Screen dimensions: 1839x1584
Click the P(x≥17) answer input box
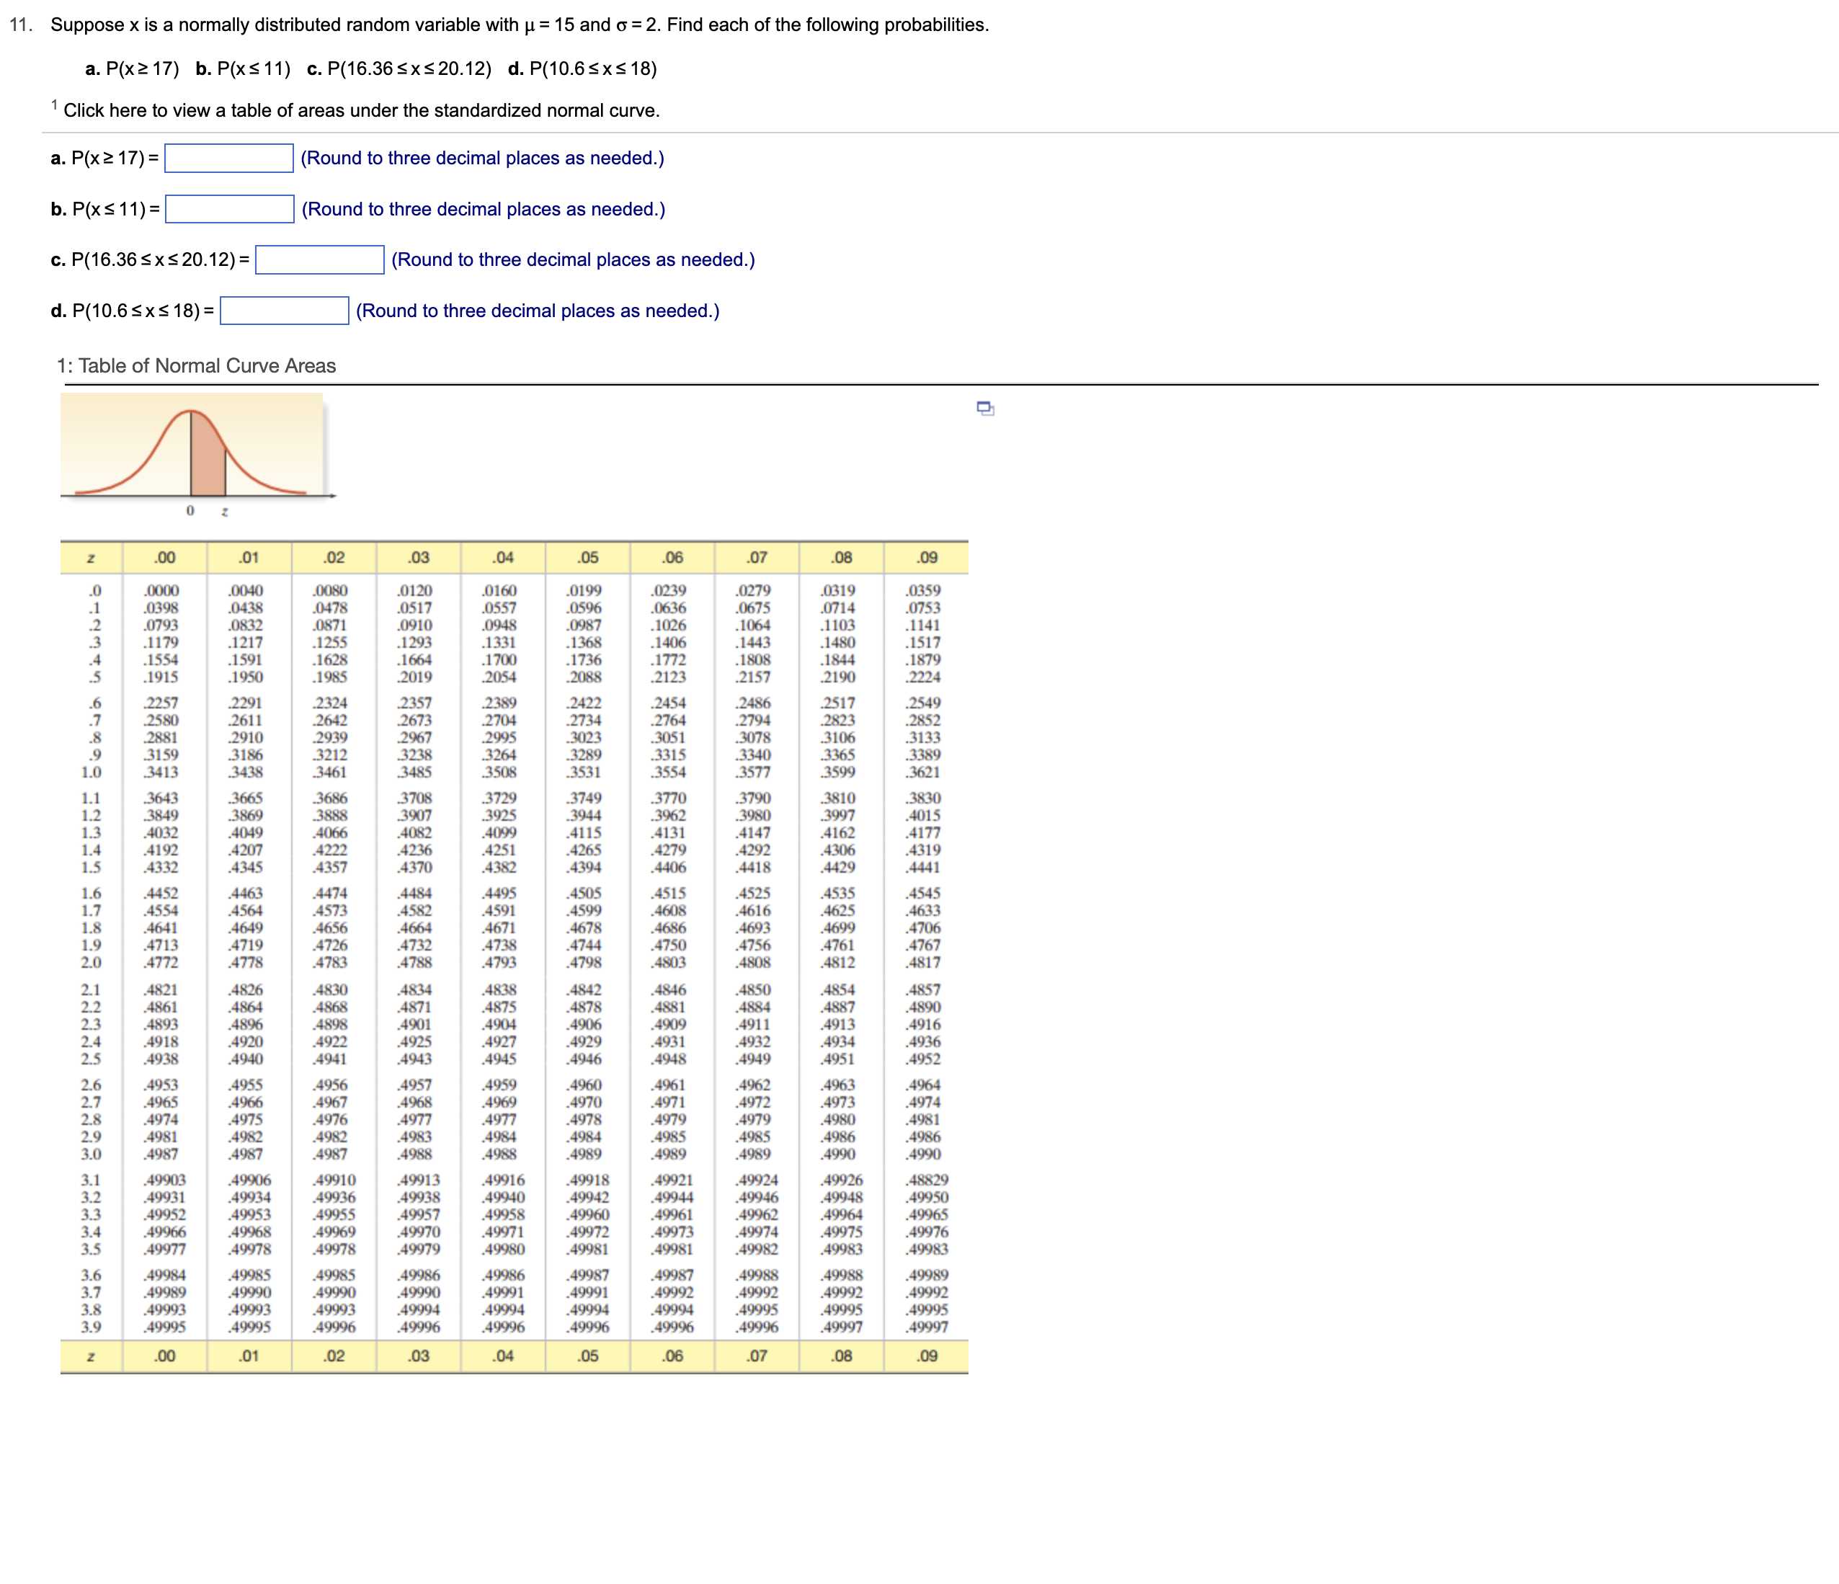[x=229, y=158]
